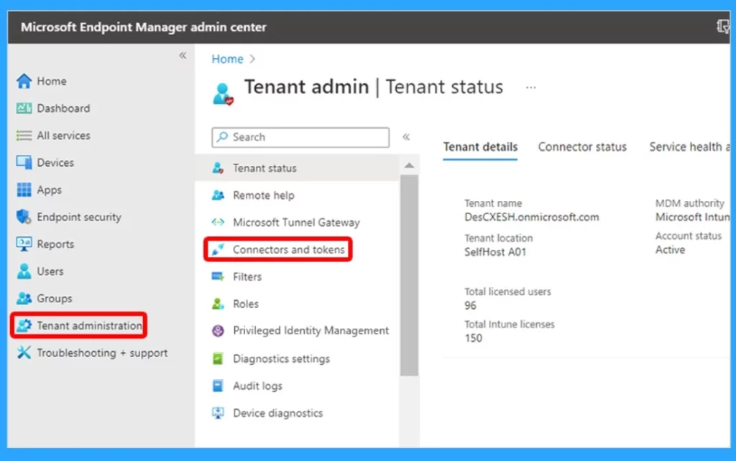Click the Groups people icon
This screenshot has height=461, width=736.
[x=24, y=298]
